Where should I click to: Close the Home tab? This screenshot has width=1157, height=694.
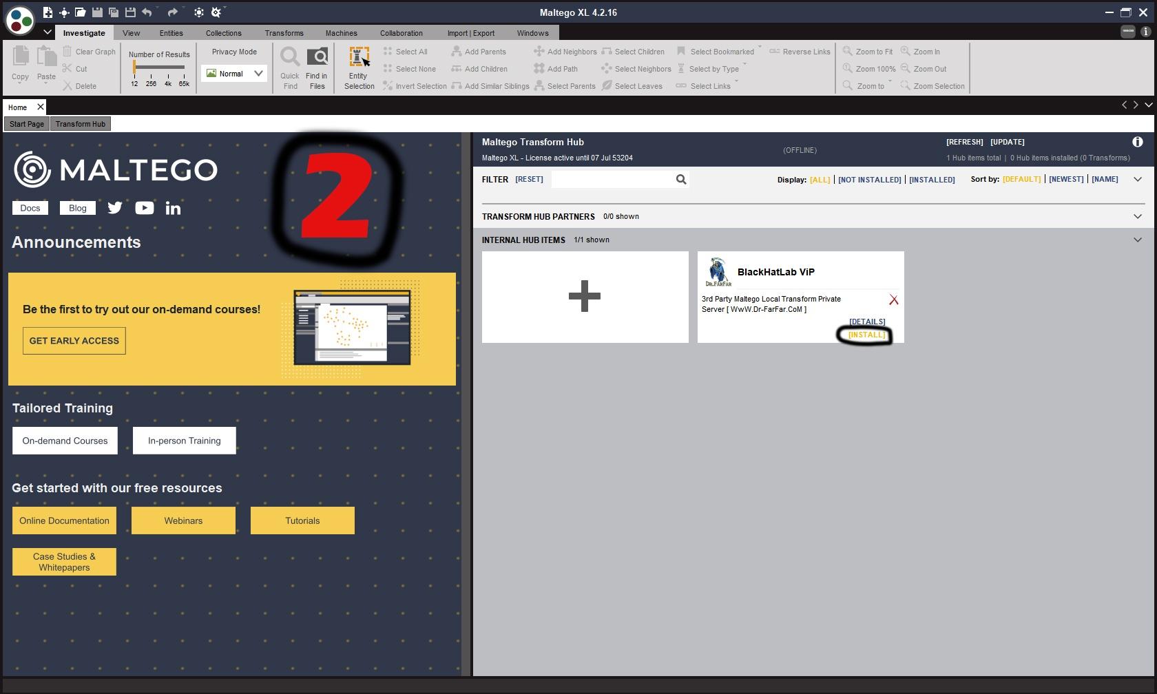coord(41,107)
